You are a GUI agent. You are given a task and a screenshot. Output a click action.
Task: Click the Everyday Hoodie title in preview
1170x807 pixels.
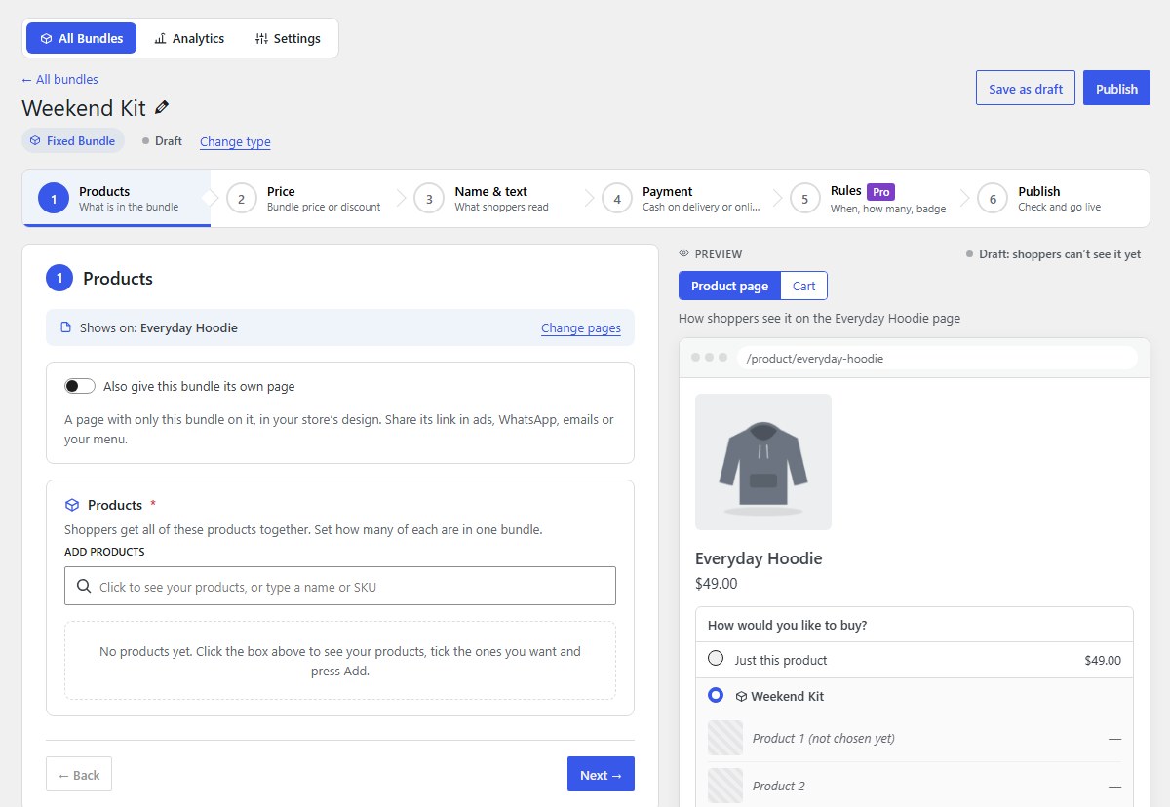(x=759, y=558)
